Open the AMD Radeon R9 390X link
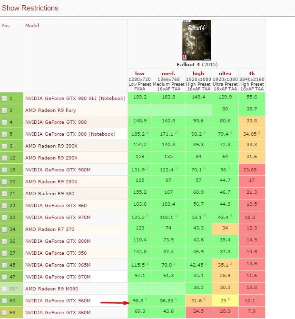 [51, 146]
